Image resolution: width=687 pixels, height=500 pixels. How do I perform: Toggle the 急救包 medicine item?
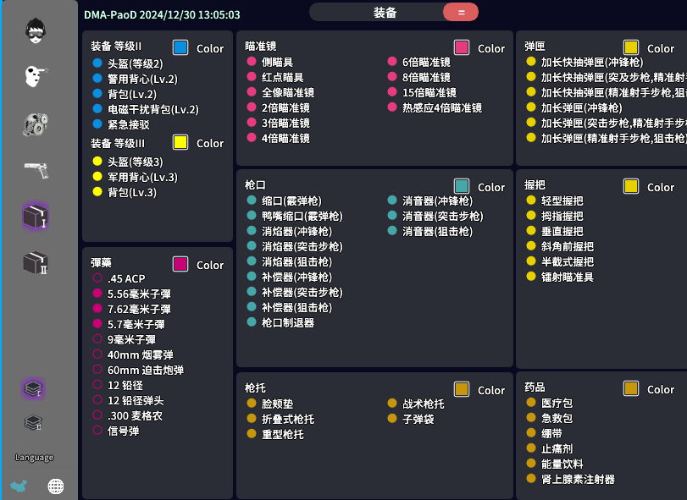531,418
